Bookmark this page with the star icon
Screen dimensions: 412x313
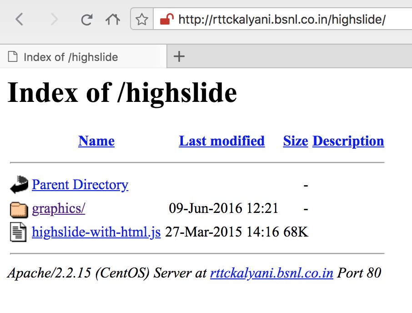(141, 19)
